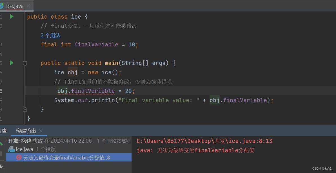Screen dimensions: 336x173
Task: Click class name 'ice' in class declaration
Action: point(76,17)
